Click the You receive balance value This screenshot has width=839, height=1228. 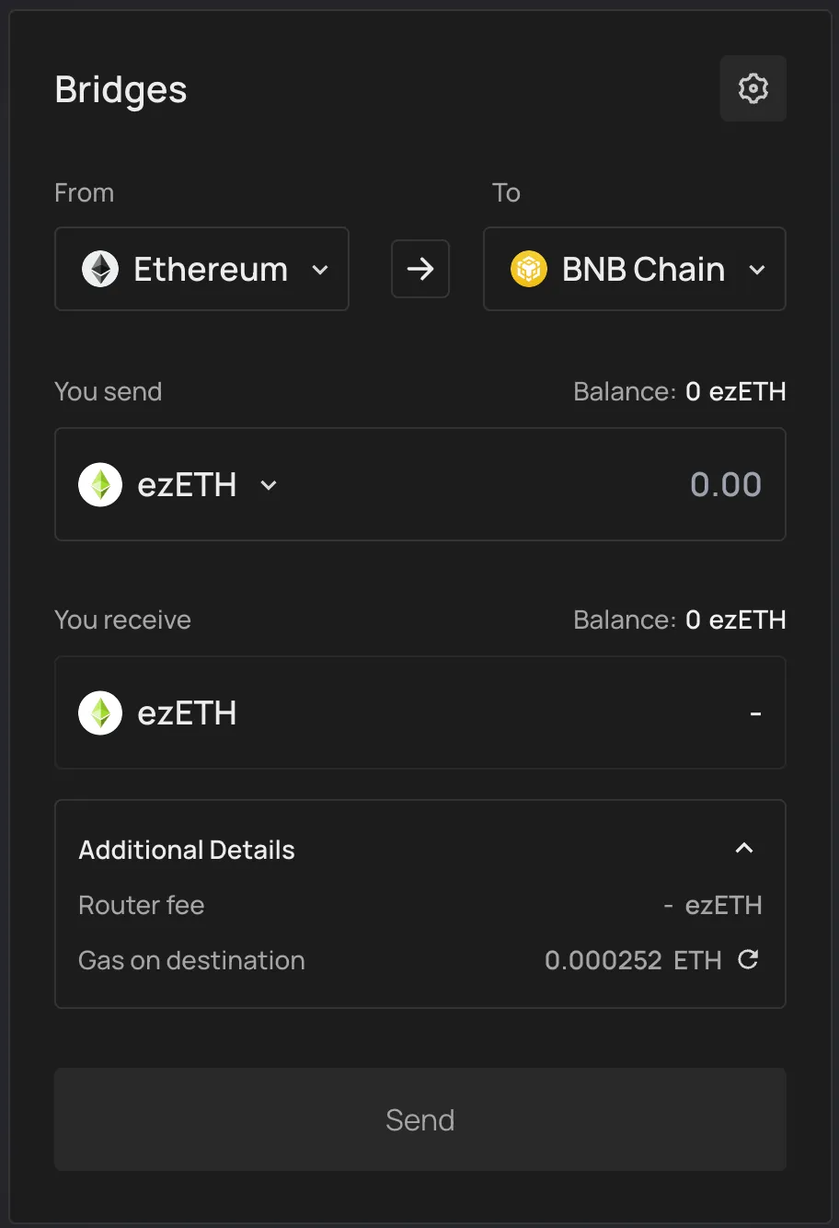(x=735, y=620)
